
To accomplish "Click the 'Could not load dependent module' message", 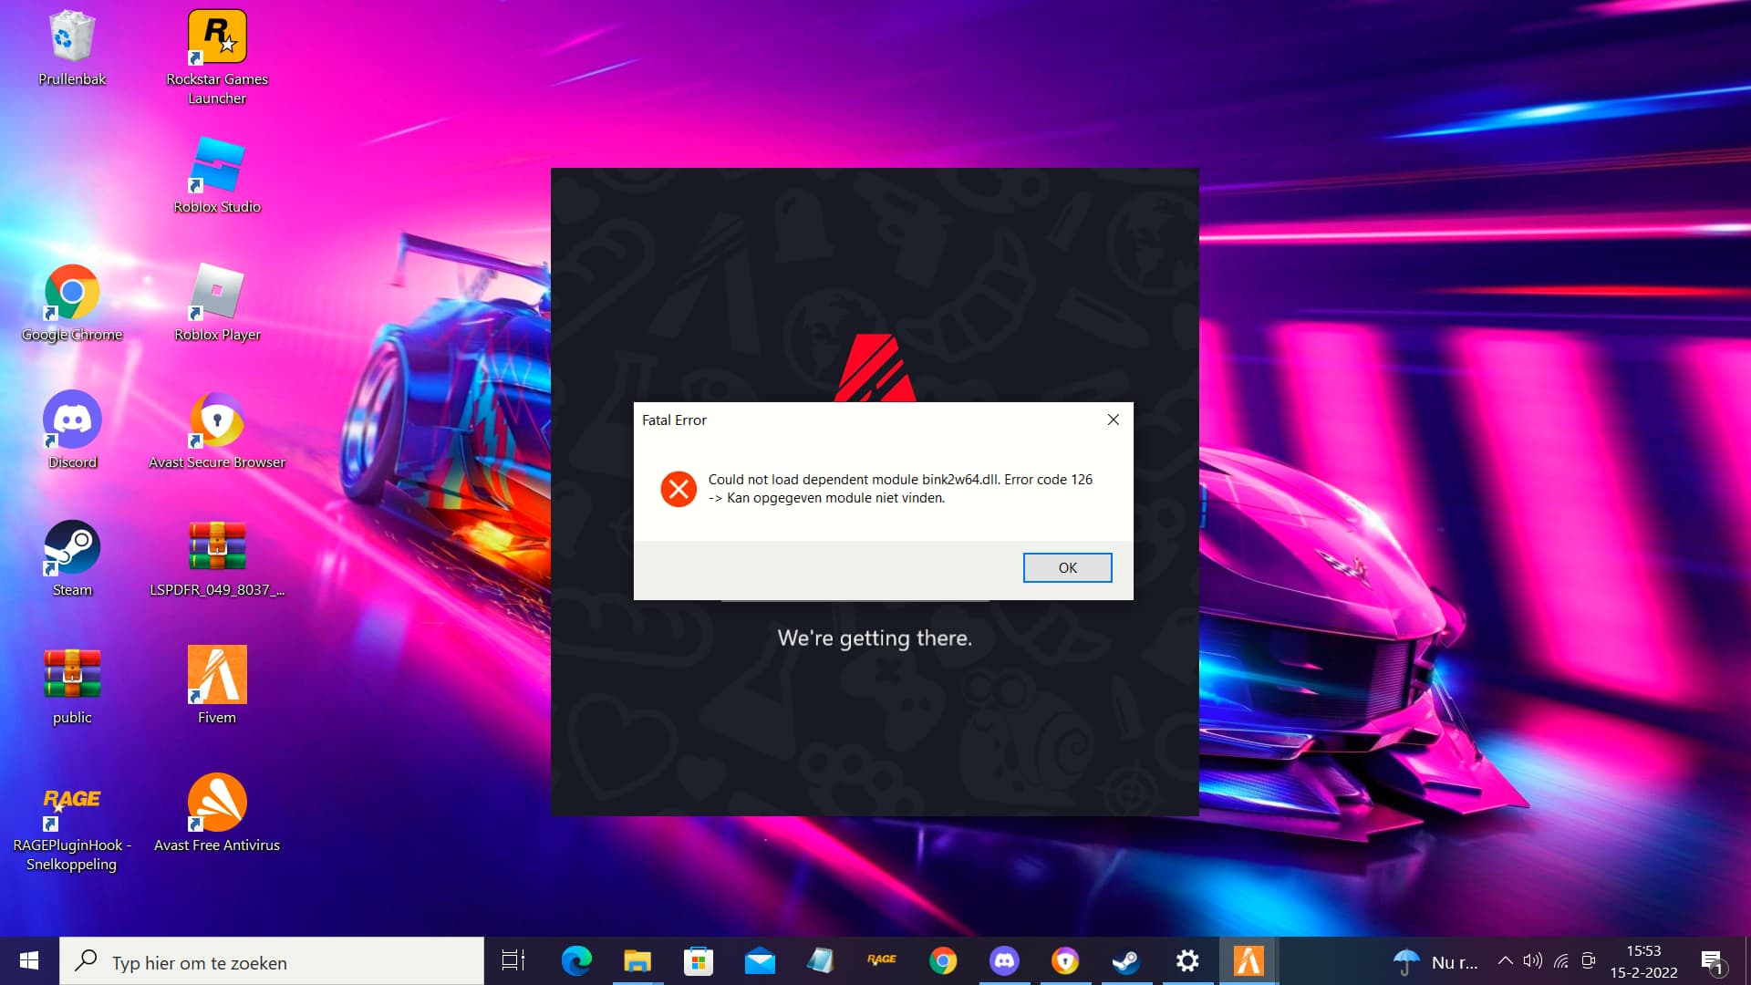I will pyautogui.click(x=900, y=488).
